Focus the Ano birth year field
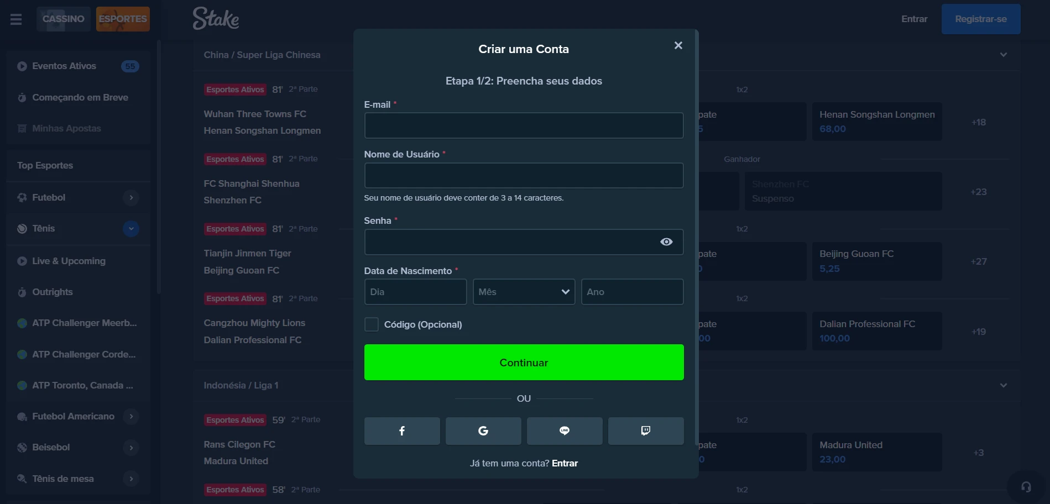This screenshot has width=1050, height=504. [632, 292]
